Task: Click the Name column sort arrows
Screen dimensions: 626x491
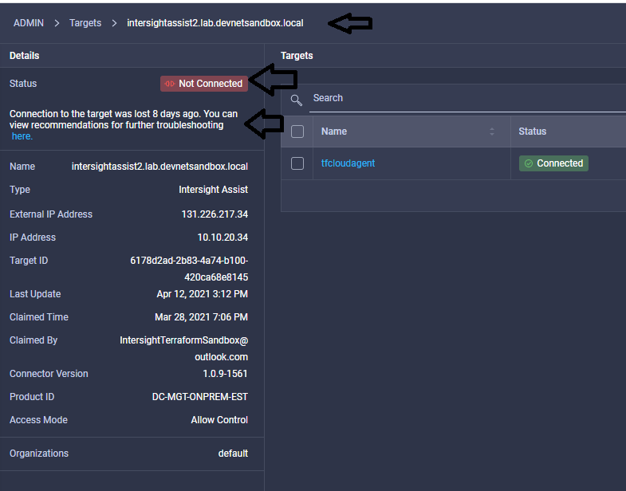Action: pos(492,132)
